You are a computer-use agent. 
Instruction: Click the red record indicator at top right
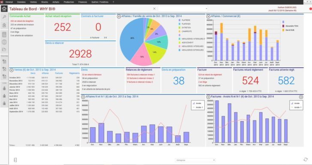tap(311, 9)
